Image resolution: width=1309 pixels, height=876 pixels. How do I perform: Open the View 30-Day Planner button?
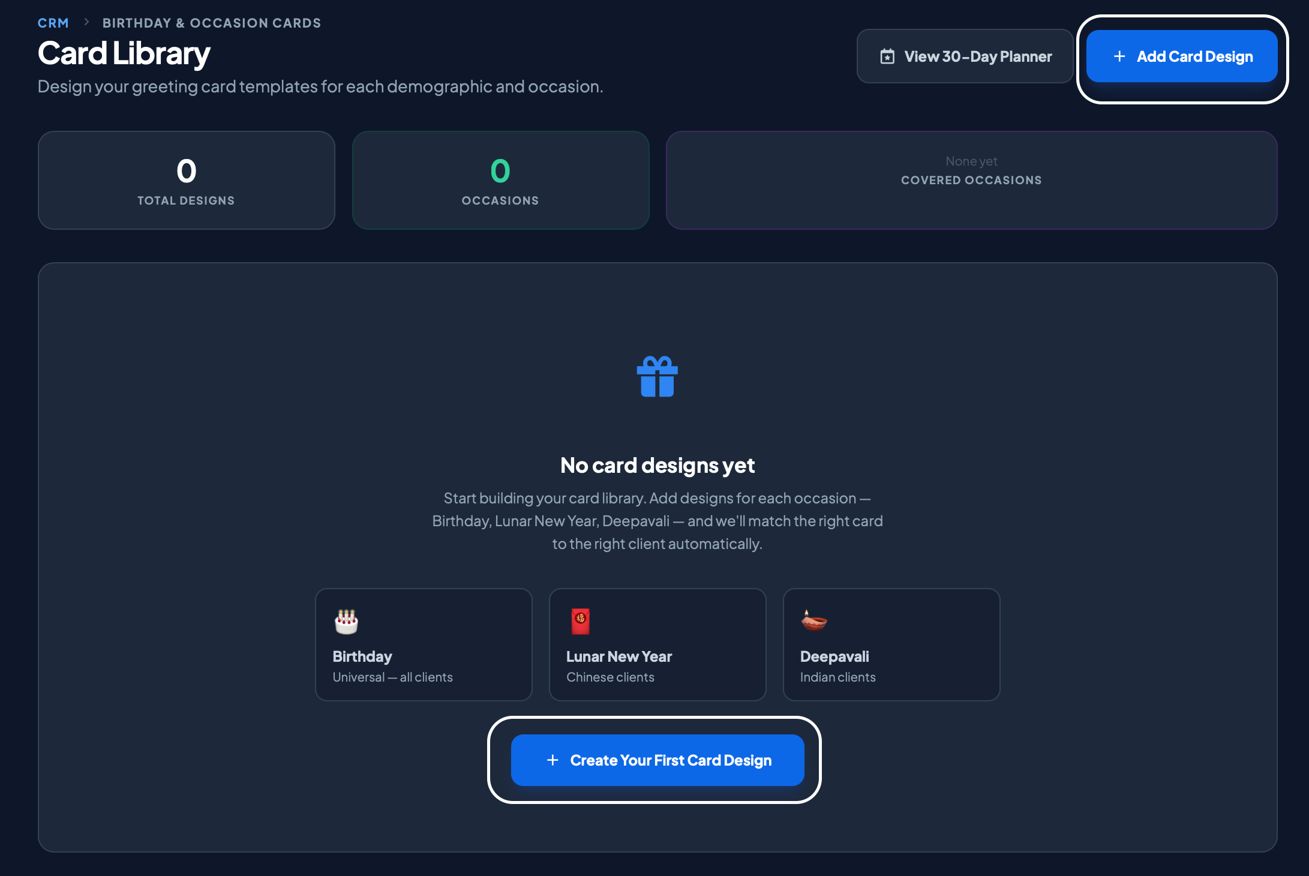(965, 56)
